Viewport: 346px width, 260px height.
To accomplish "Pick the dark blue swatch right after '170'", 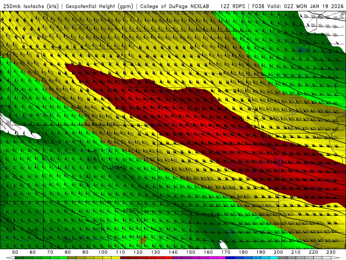I will coord(230,258).
